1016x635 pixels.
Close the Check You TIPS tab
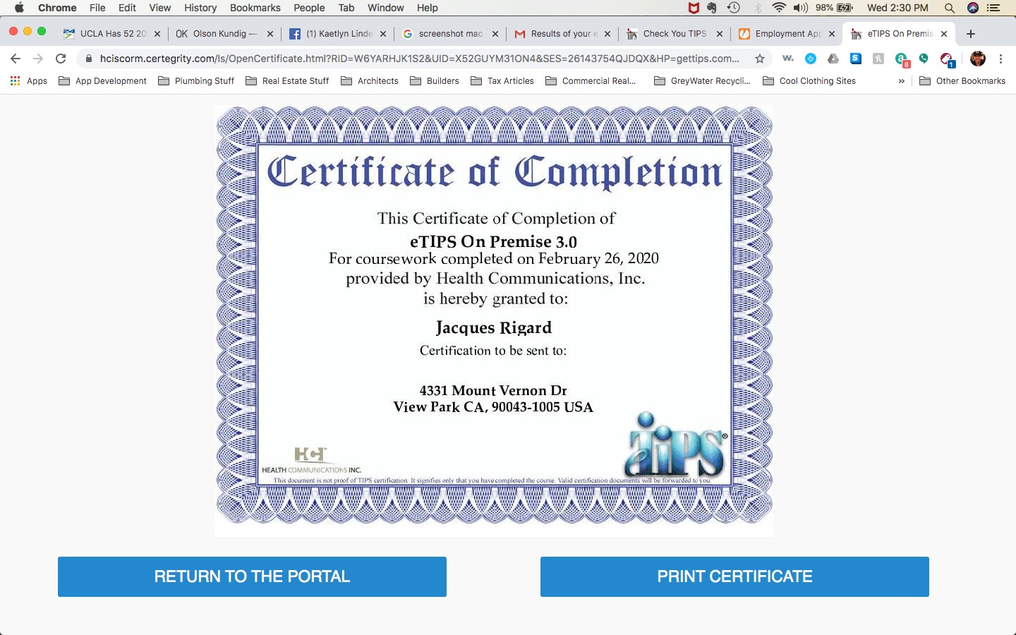tap(720, 34)
